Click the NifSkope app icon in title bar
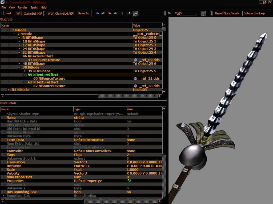The image size is (273, 204). (2, 2)
